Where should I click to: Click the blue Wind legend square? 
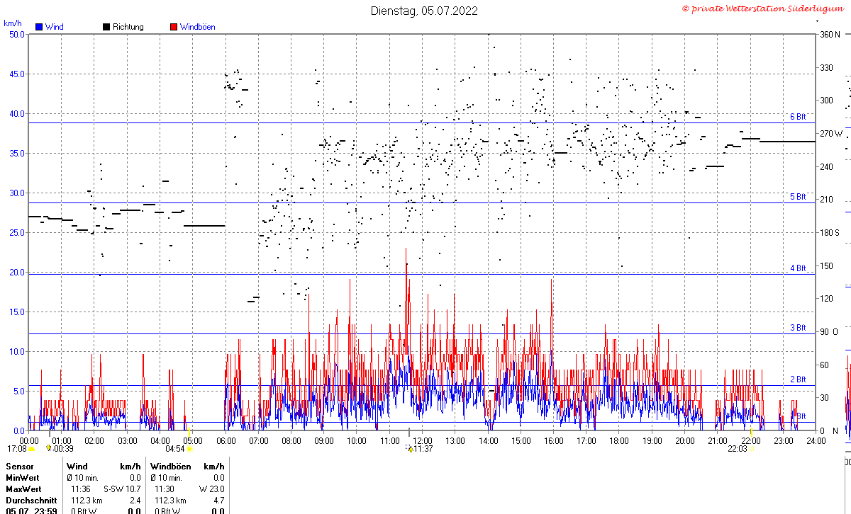[x=39, y=27]
